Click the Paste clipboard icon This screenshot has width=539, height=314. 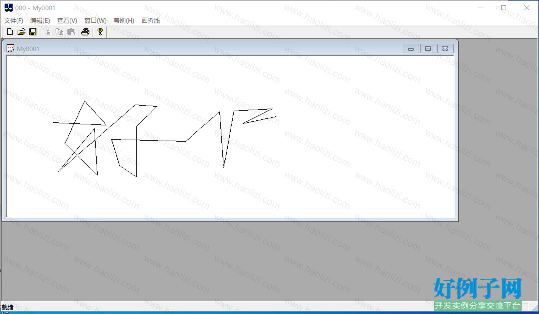pos(71,32)
